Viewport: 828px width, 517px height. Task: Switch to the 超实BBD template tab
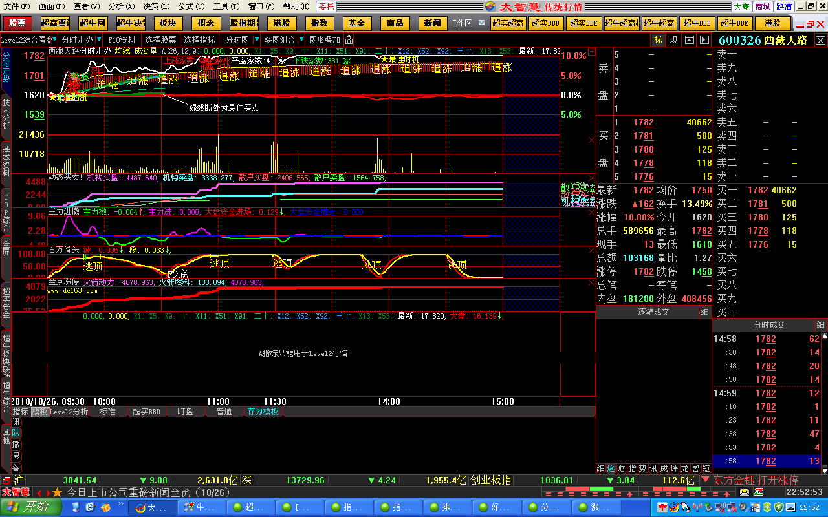[146, 412]
